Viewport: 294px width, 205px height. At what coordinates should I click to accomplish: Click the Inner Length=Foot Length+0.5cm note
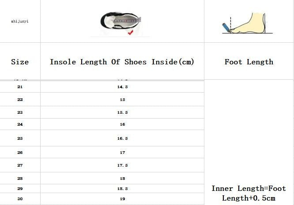pos(249,193)
